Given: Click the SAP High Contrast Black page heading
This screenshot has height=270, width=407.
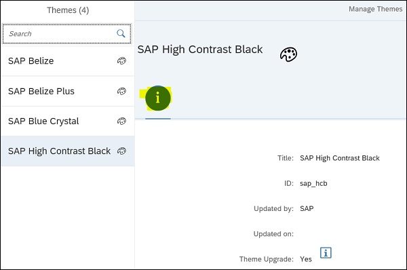Looking at the screenshot, I should tap(200, 50).
